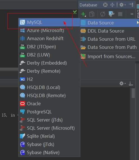Choose Azure (Microsoft) data source
The image size is (139, 160).
click(x=49, y=30)
